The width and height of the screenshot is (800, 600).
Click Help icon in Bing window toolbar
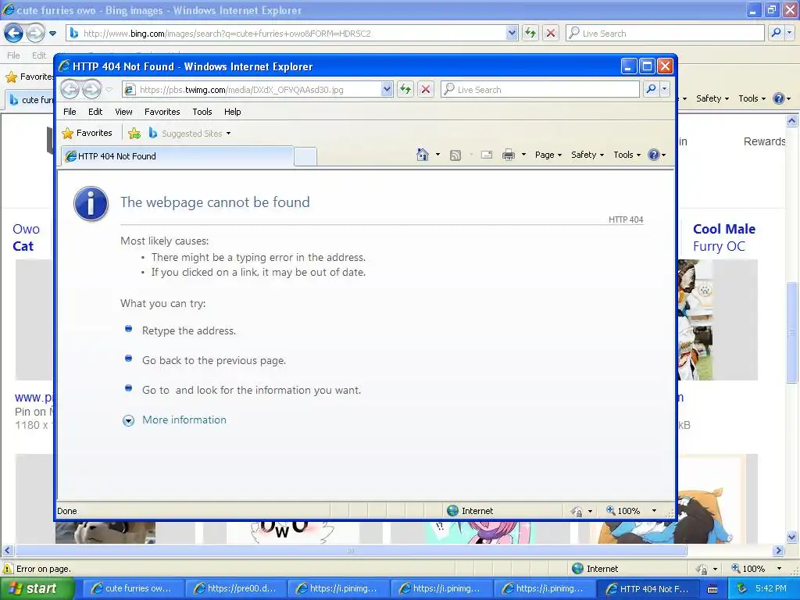[779, 98]
